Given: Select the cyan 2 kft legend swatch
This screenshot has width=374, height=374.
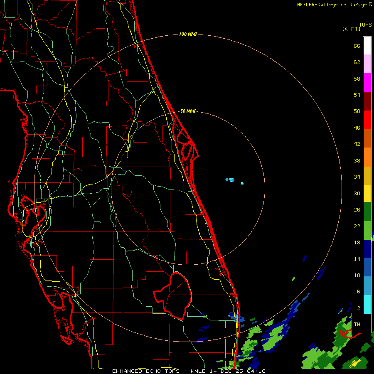Looking at the screenshot, I should tap(367, 305).
